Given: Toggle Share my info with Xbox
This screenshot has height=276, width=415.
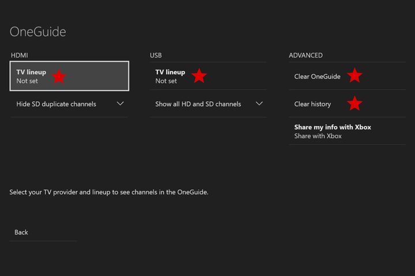Looking at the screenshot, I should point(347,131).
